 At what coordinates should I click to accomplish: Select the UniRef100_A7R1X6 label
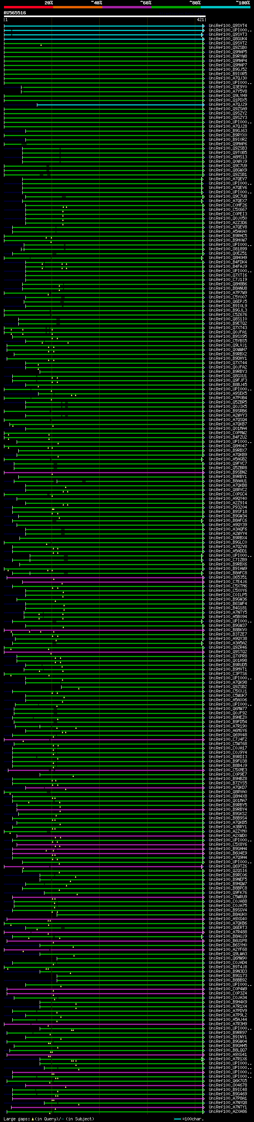click(227, 1059)
